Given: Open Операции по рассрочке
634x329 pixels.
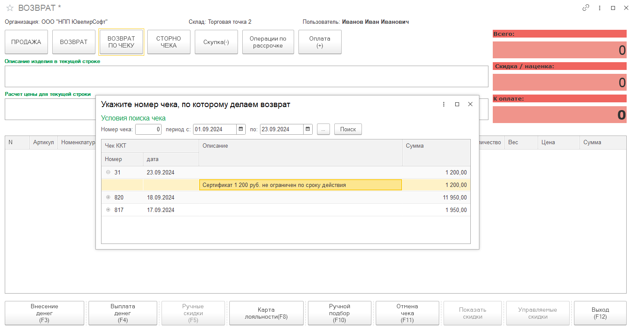Looking at the screenshot, I should [268, 42].
